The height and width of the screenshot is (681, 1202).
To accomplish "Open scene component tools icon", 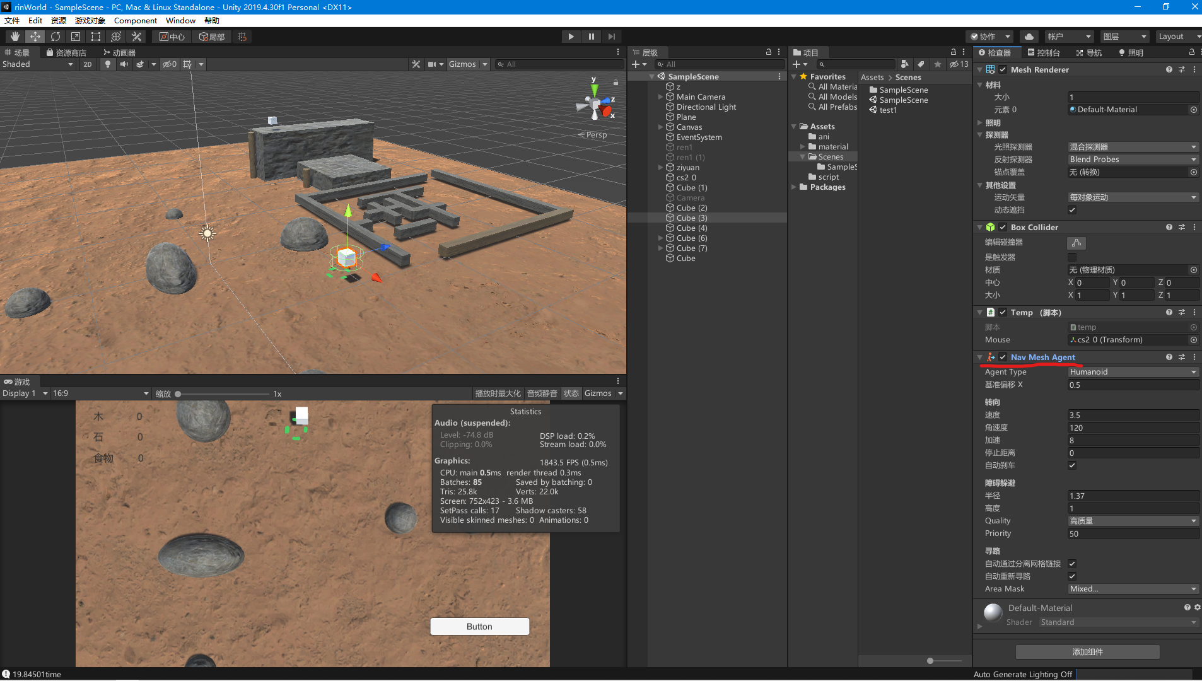I will pos(416,64).
